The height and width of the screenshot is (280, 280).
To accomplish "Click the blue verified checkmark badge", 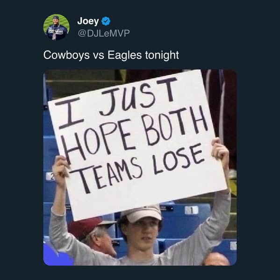I will tap(106, 21).
